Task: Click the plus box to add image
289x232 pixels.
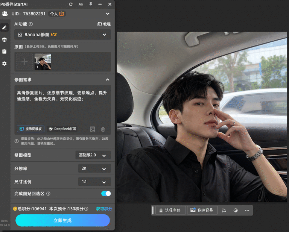Action: [x=24, y=62]
